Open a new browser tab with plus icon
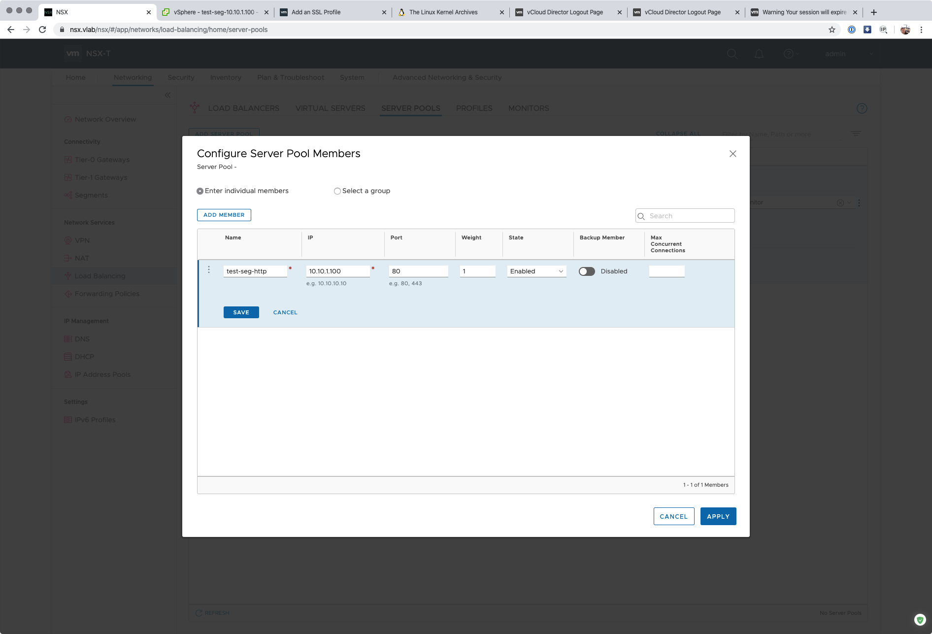The width and height of the screenshot is (932, 634). pyautogui.click(x=874, y=12)
